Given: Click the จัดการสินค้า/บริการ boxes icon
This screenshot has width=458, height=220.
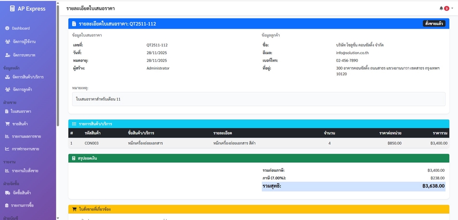Looking at the screenshot, I should 8,77.
